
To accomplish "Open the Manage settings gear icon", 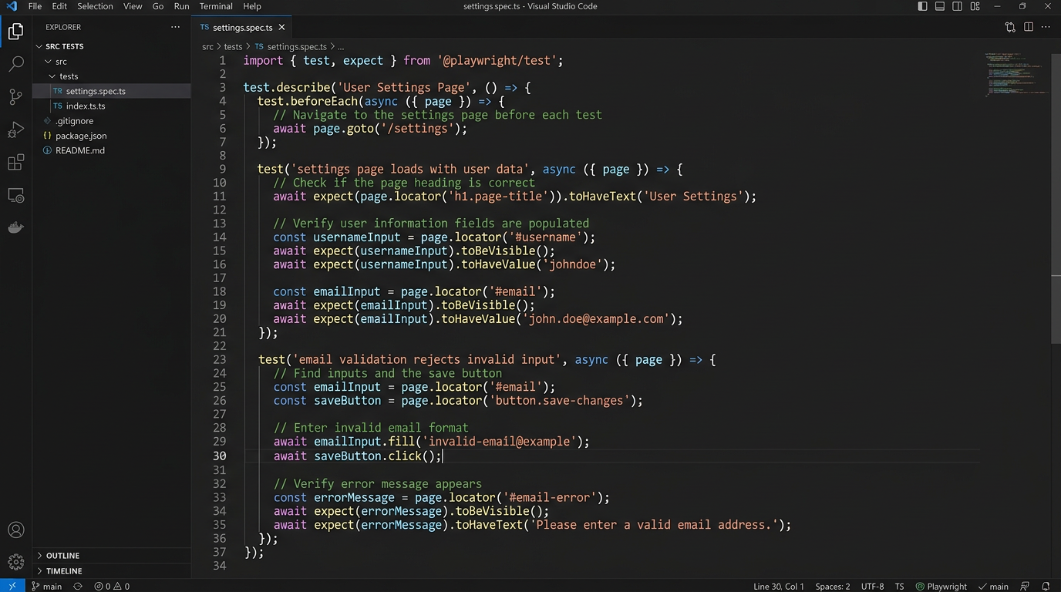I will (16, 560).
